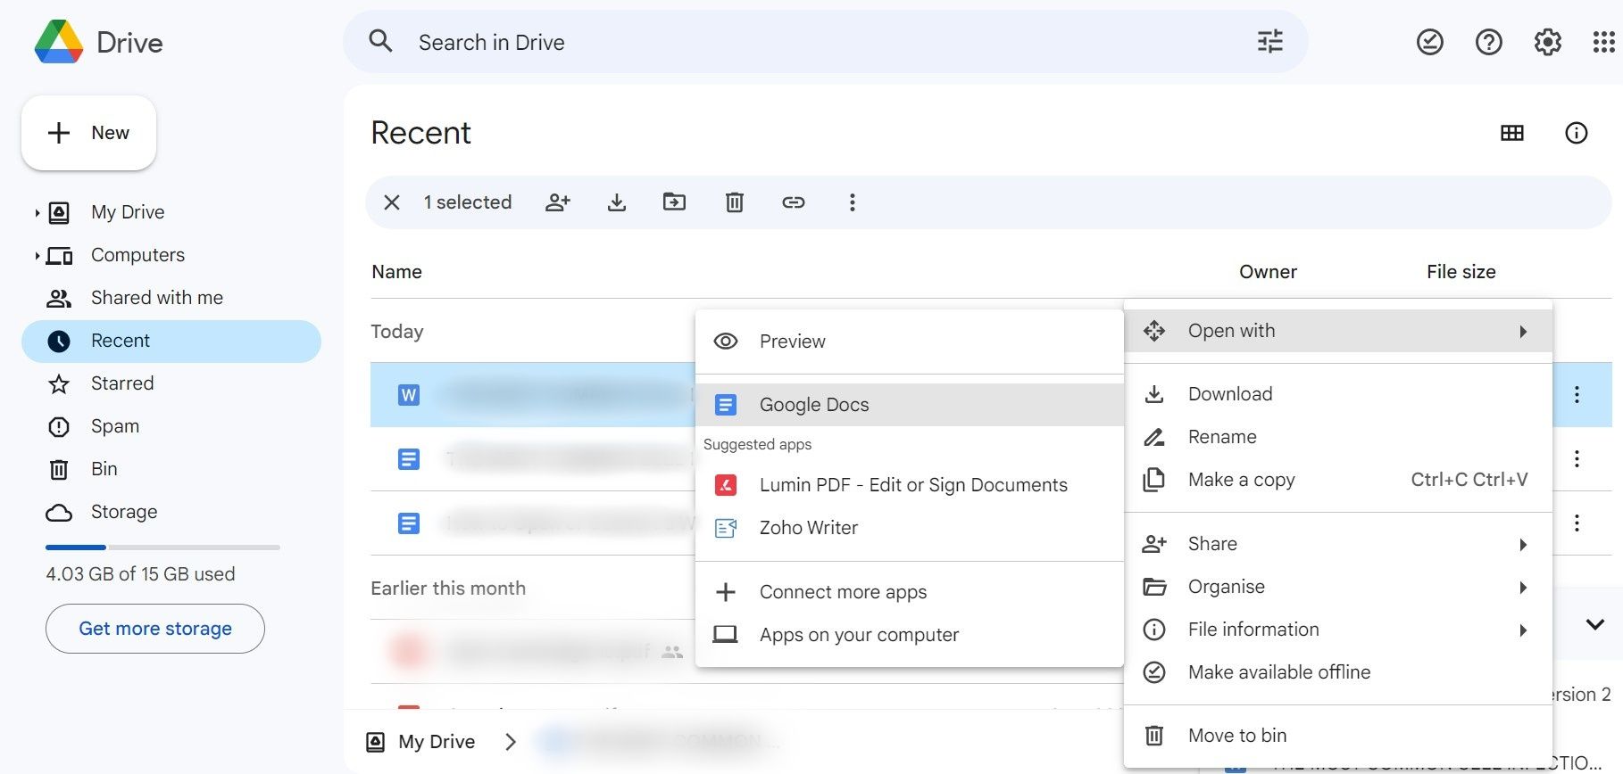Click the New button
The height and width of the screenshot is (774, 1623).
point(89,133)
